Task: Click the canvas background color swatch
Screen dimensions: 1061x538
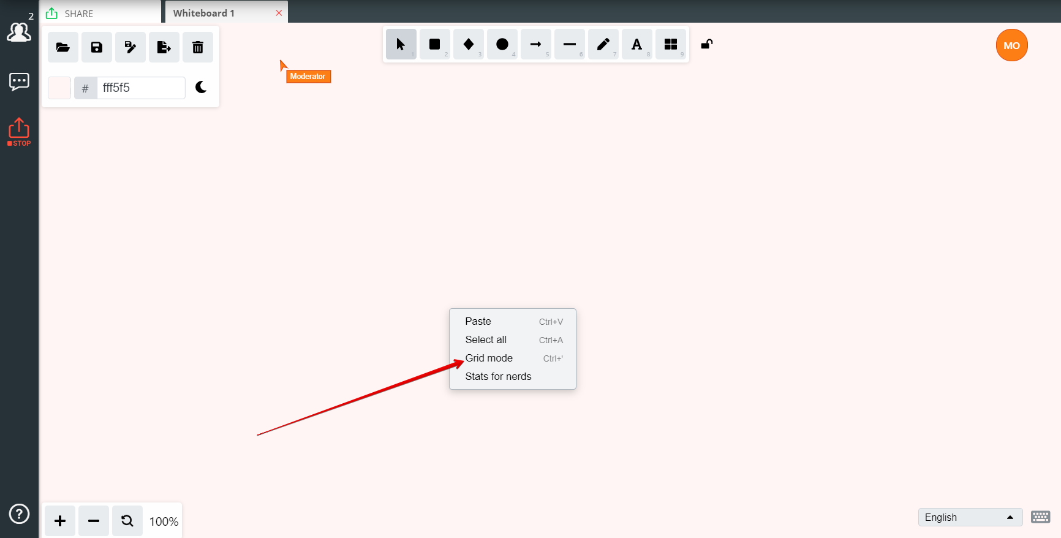Action: point(59,88)
